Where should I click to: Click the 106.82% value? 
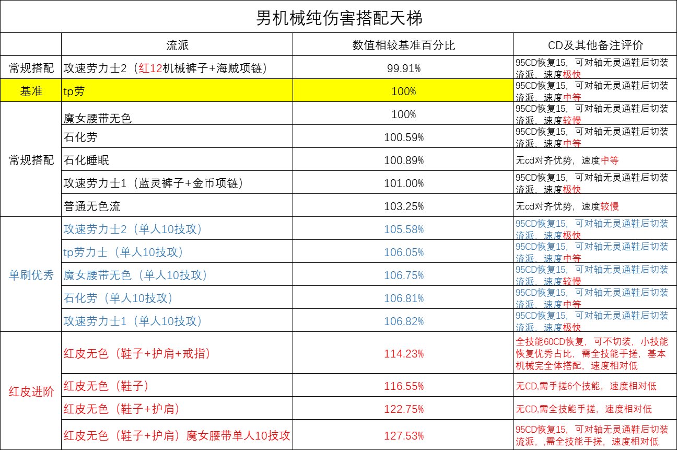pos(403,320)
